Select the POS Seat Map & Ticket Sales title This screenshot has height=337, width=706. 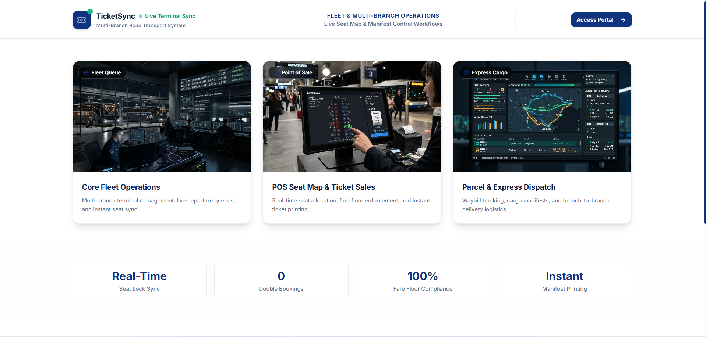(324, 187)
